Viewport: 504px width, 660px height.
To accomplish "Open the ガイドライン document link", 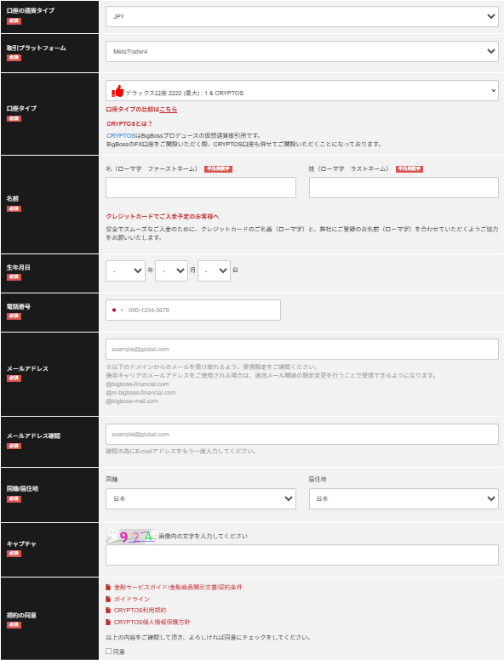I will 132,599.
